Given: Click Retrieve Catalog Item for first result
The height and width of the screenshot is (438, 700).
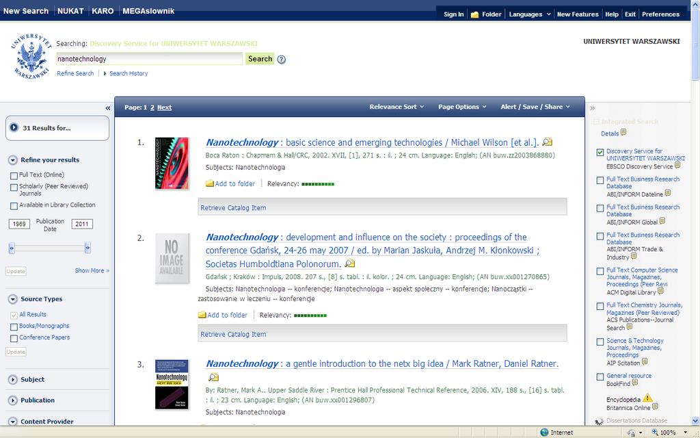Looking at the screenshot, I should tap(233, 208).
